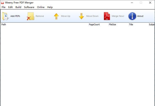The width and height of the screenshot is (155, 106).
Task: Select the Merge Now! label text
Action: pyautogui.click(x=118, y=16)
